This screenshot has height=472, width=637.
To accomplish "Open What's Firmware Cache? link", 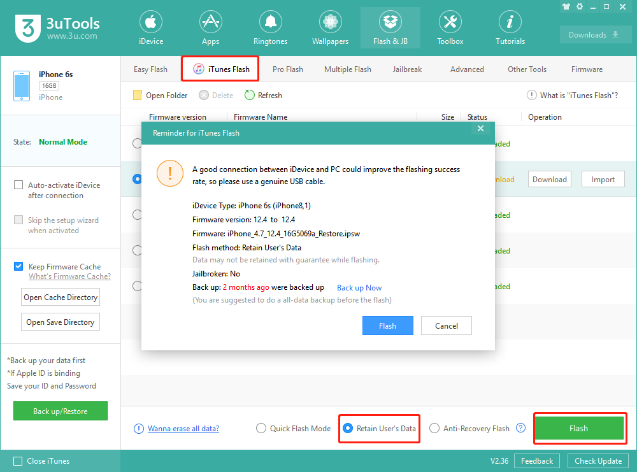I will (x=69, y=276).
